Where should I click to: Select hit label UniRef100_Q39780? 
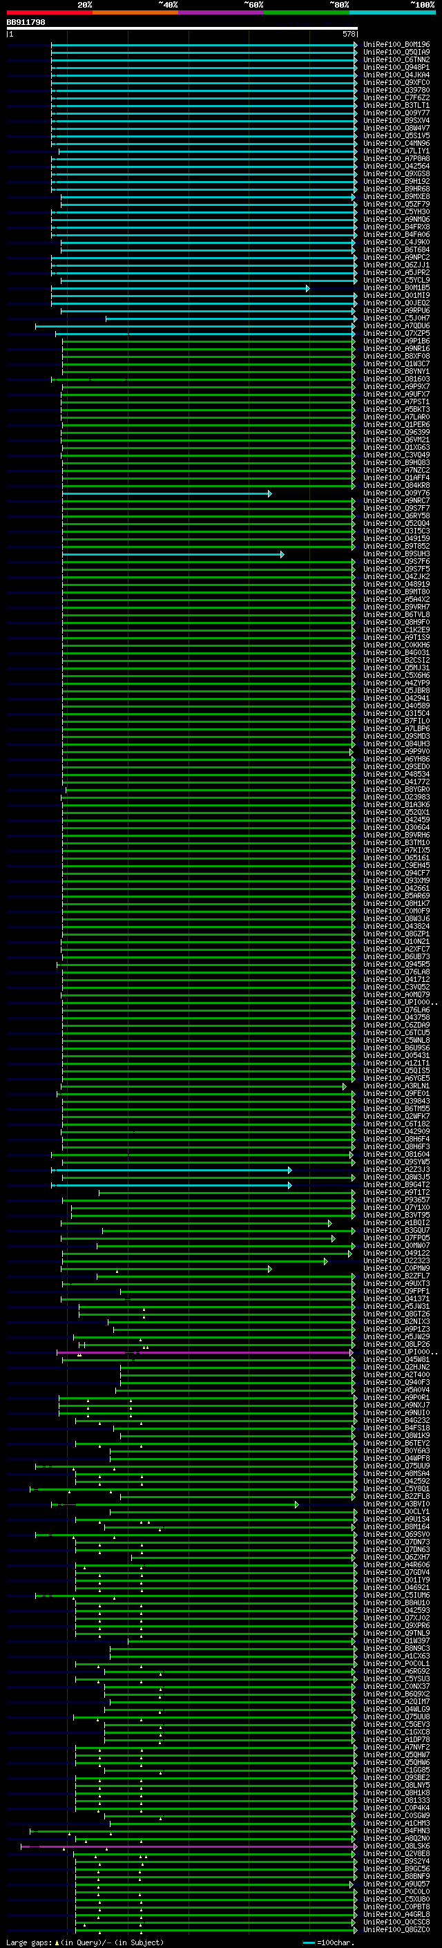pos(396,90)
